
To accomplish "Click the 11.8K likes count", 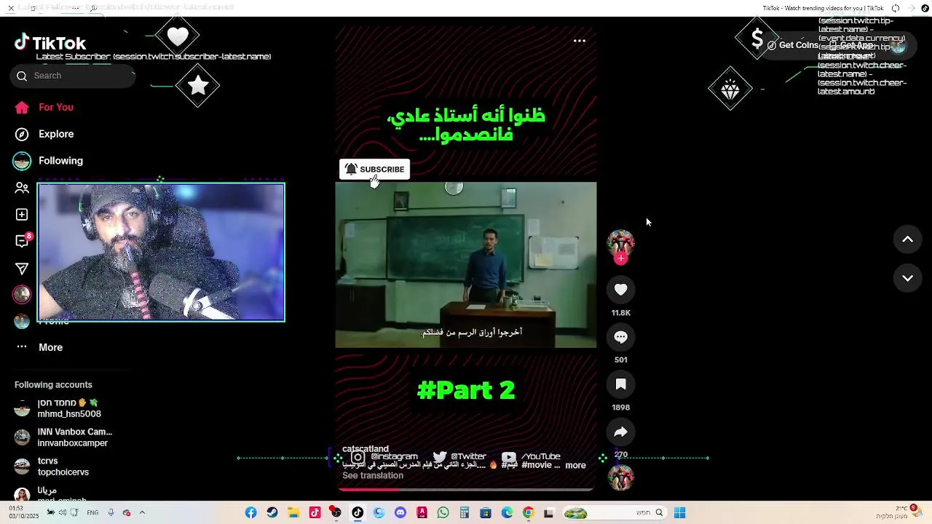I will tap(620, 313).
